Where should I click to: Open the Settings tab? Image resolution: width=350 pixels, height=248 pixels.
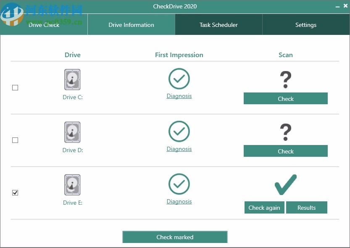(306, 25)
